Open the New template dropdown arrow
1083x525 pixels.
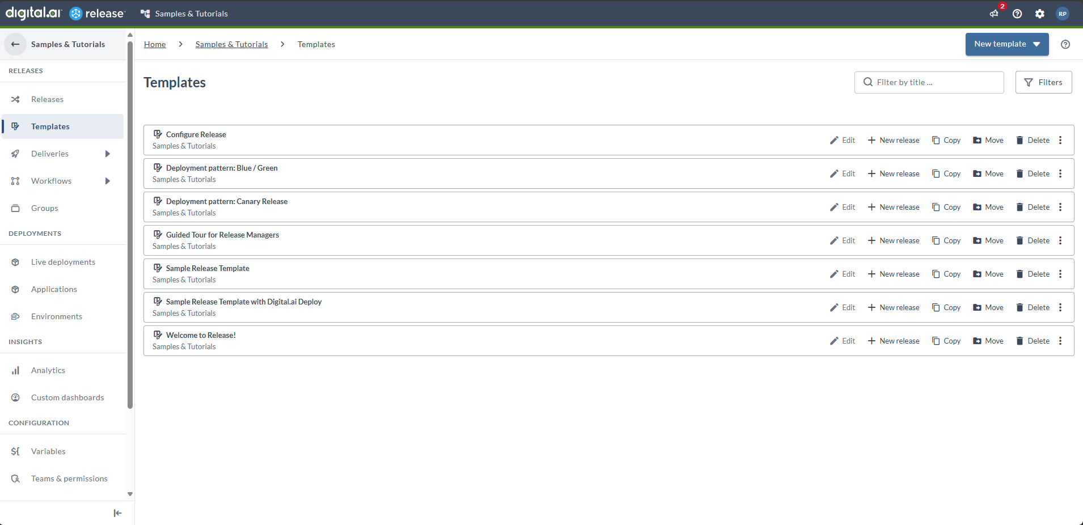1037,44
